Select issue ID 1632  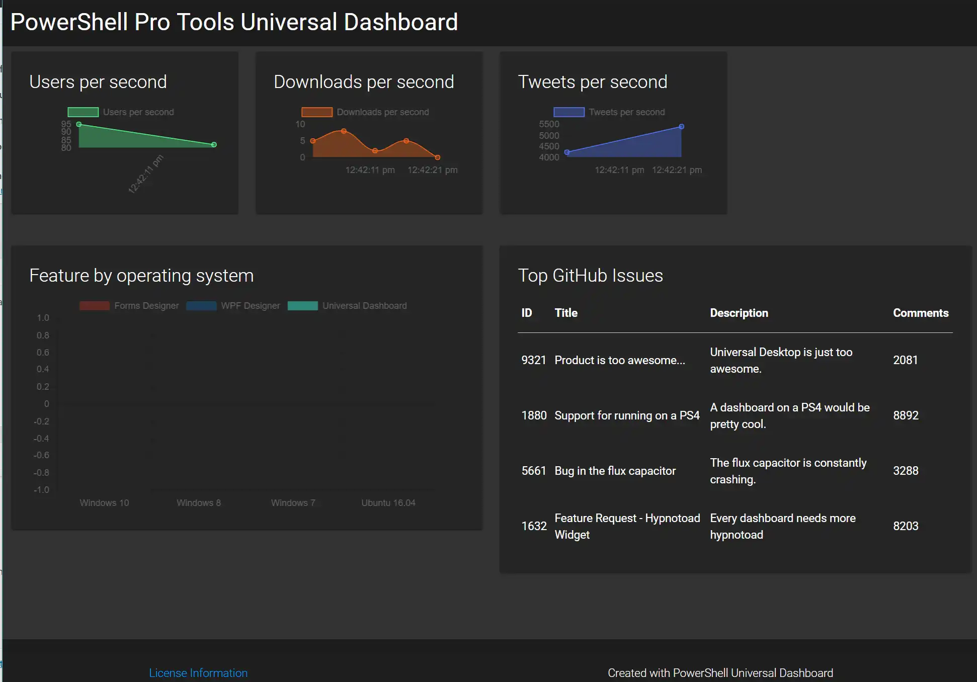534,526
